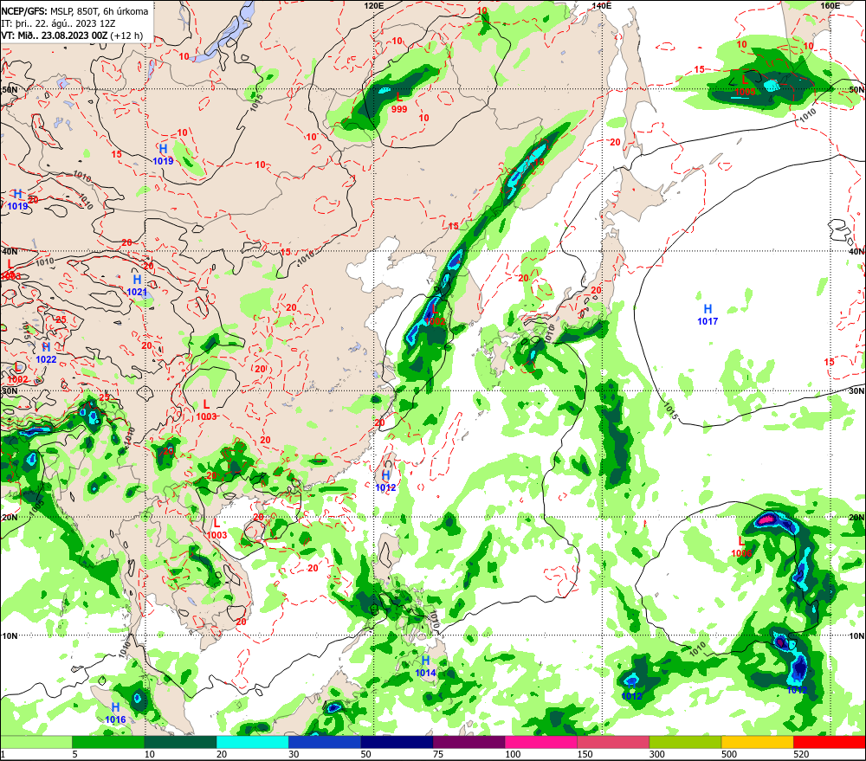Click the legend value '150'
The width and height of the screenshot is (866, 761).
coord(585,754)
